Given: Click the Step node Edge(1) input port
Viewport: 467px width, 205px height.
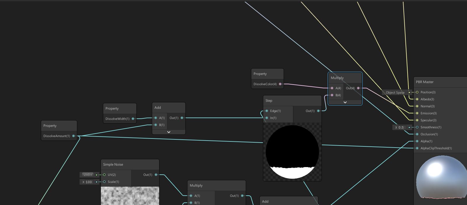Looking at the screenshot, I should point(267,111).
